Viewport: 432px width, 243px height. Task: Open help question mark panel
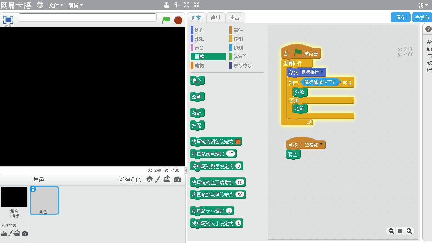429,29
